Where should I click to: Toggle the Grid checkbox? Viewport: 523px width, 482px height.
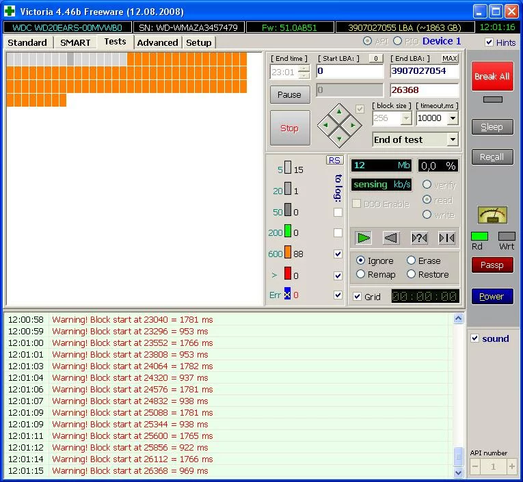coord(357,297)
